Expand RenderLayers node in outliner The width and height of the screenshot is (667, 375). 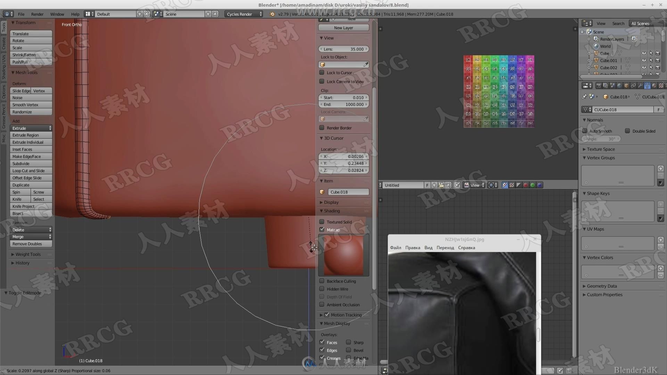pyautogui.click(x=589, y=39)
